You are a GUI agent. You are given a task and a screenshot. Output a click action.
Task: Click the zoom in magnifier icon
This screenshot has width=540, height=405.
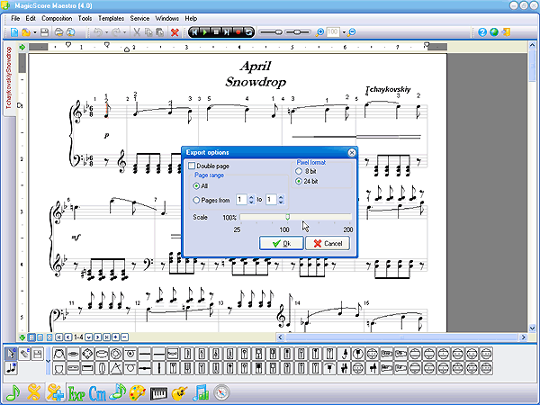click(x=319, y=32)
